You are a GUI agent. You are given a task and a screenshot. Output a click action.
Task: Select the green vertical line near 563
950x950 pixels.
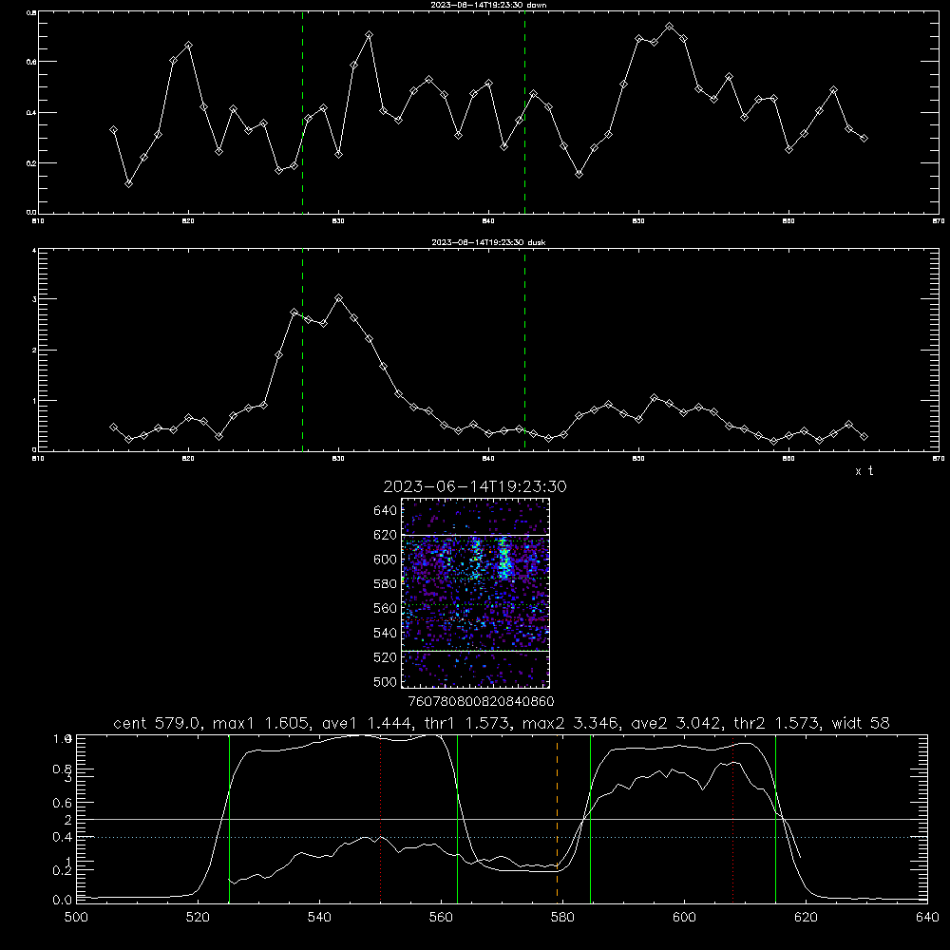458,818
